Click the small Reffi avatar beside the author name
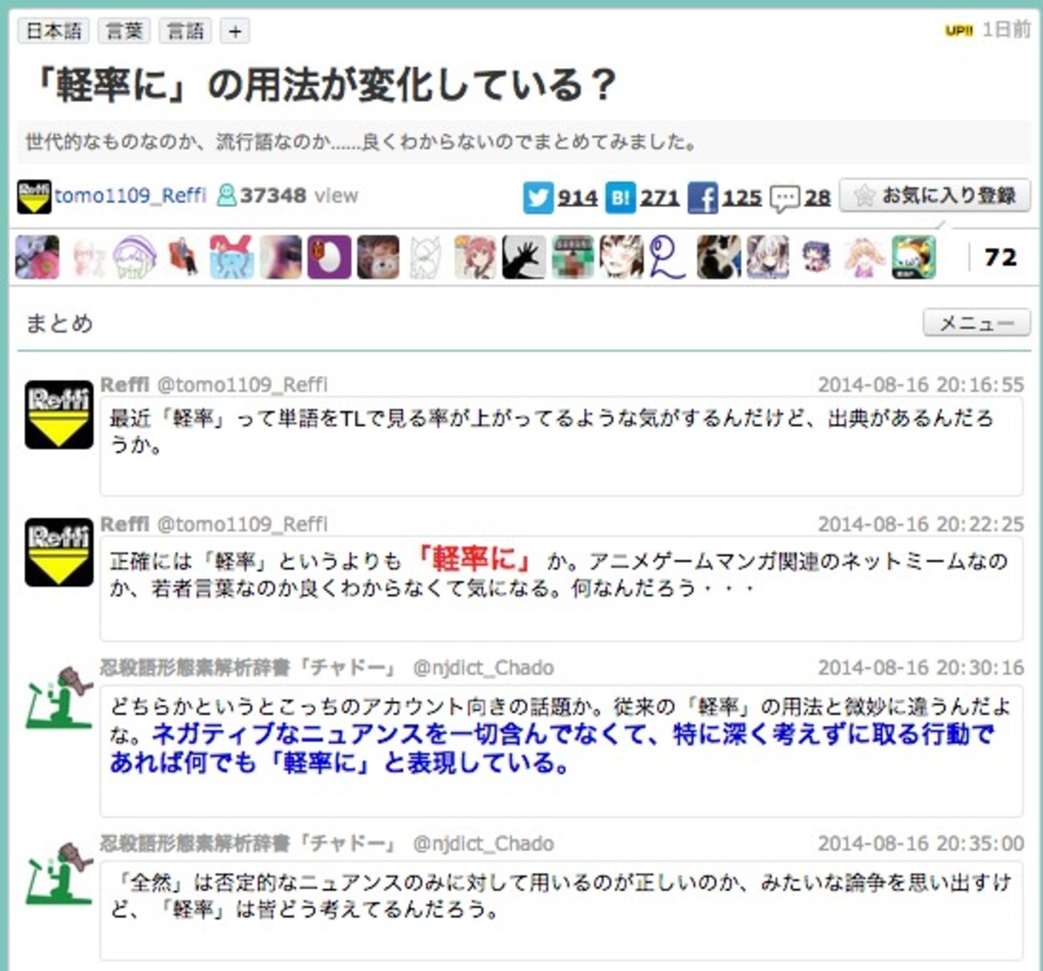This screenshot has height=971, width=1043. point(34,197)
